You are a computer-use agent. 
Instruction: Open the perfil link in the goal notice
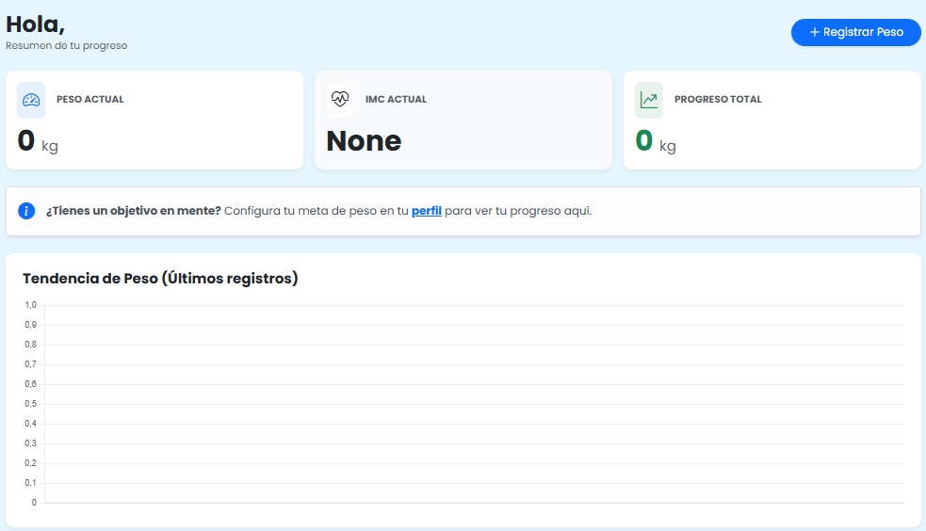click(x=426, y=211)
